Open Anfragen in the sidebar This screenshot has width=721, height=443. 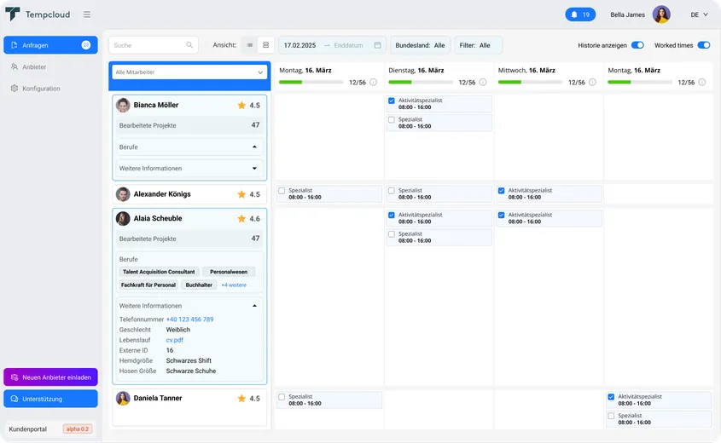click(50, 45)
